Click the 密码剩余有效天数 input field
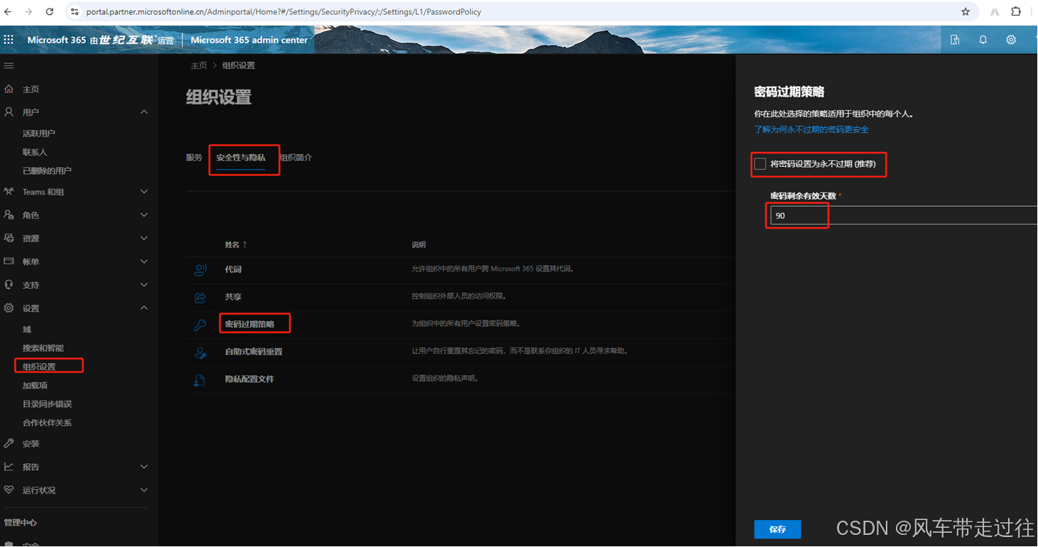 pyautogui.click(x=904, y=215)
